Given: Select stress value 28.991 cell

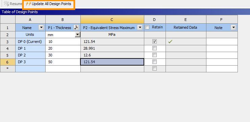Looking at the screenshot, I should point(112,48).
